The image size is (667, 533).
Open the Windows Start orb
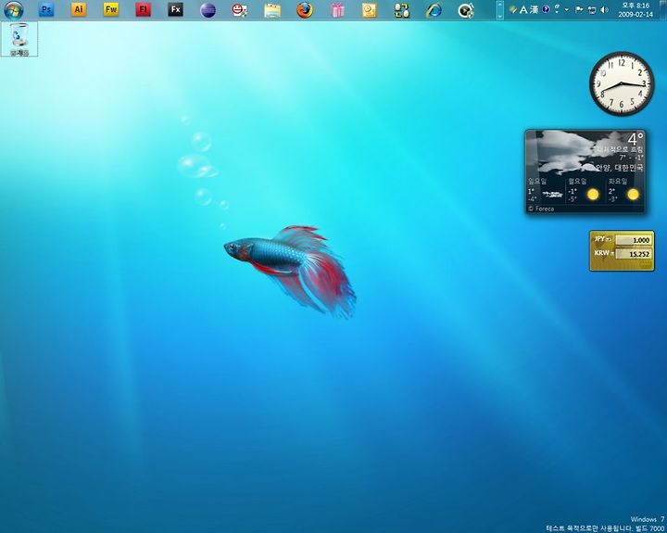(x=14, y=10)
